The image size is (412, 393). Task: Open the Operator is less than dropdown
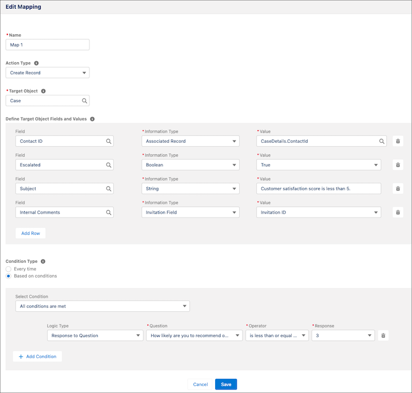pos(277,335)
